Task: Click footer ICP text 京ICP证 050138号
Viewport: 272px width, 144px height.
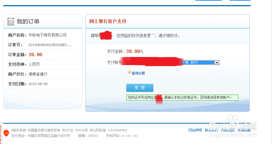Action: (75, 130)
